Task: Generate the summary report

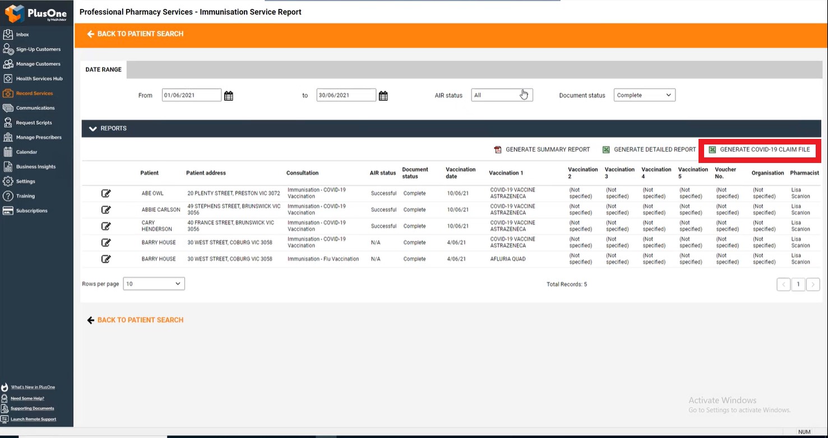Action: 542,150
